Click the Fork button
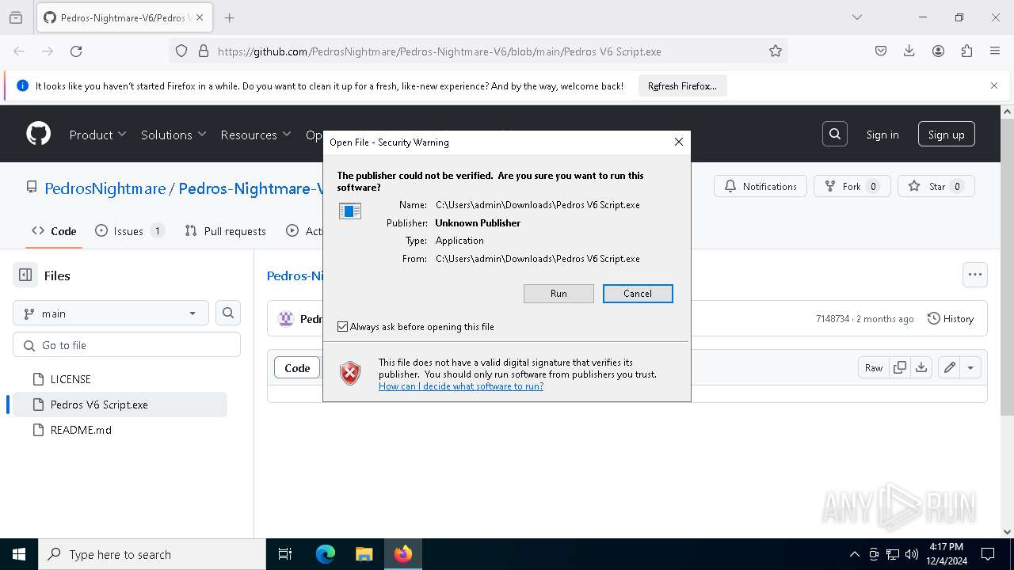1014x570 pixels. 852,186
